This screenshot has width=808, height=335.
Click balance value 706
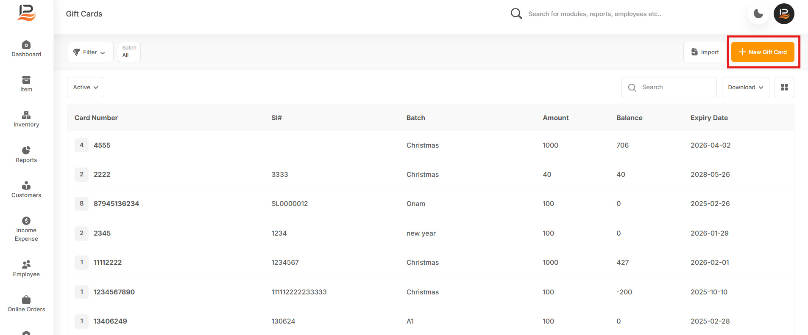(x=623, y=145)
